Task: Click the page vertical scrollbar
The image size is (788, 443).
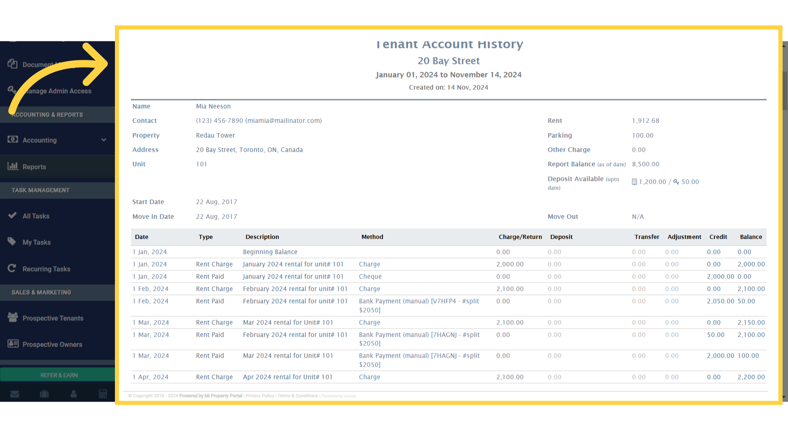Action: click(x=785, y=90)
